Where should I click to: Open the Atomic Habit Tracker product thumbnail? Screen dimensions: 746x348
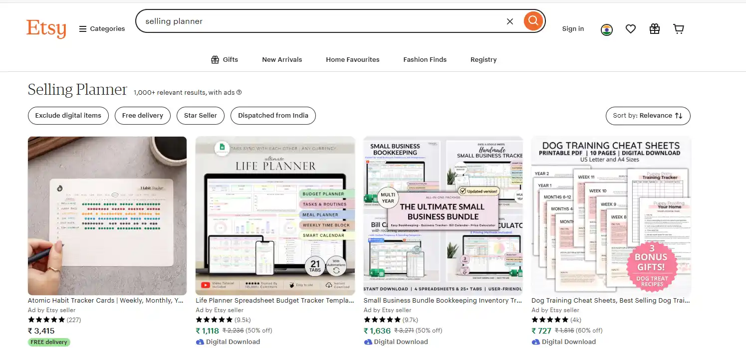point(107,215)
